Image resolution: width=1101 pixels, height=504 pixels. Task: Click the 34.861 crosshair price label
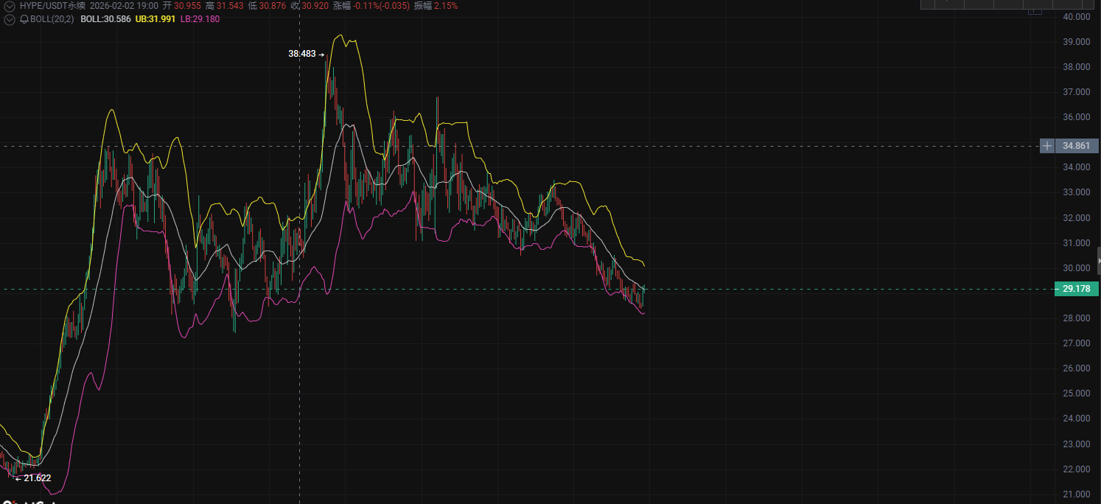[x=1077, y=146]
